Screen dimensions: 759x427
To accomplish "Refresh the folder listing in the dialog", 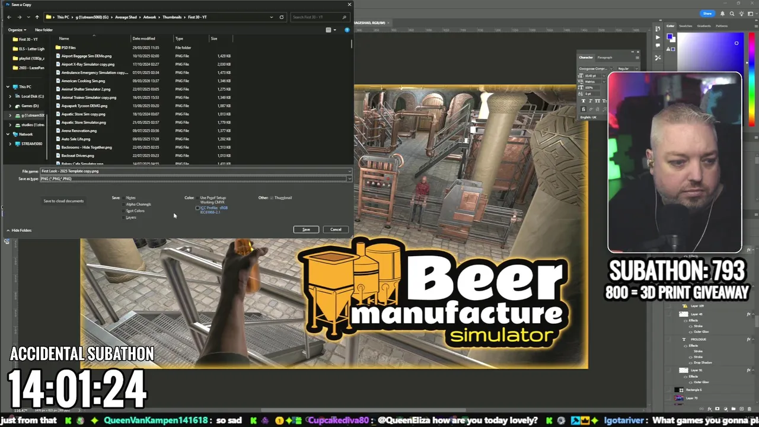I will tap(282, 17).
